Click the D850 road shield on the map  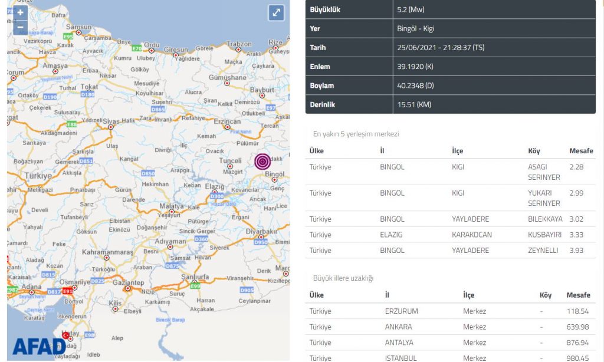(148, 174)
